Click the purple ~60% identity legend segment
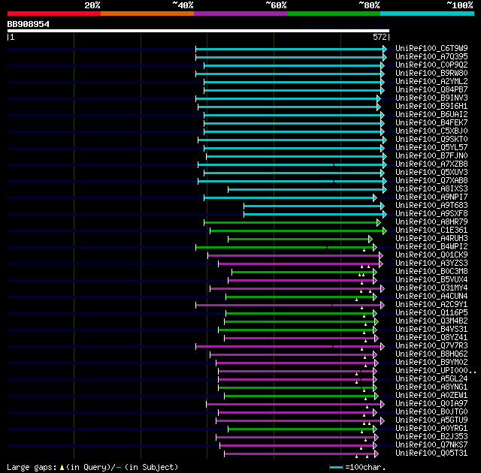This screenshot has height=473, width=481. click(x=240, y=14)
